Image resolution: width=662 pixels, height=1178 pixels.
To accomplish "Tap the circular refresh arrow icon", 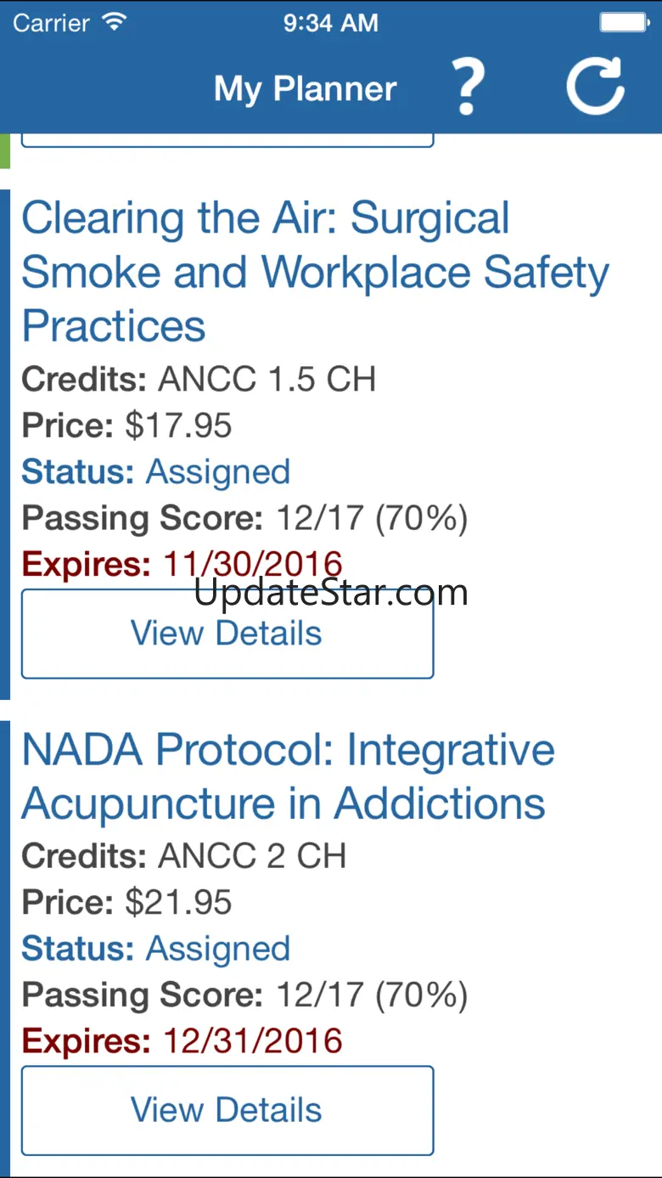I will (x=596, y=86).
